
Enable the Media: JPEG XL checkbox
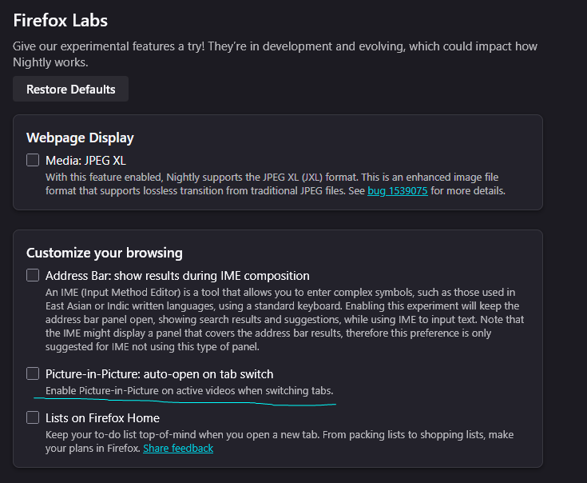point(33,160)
